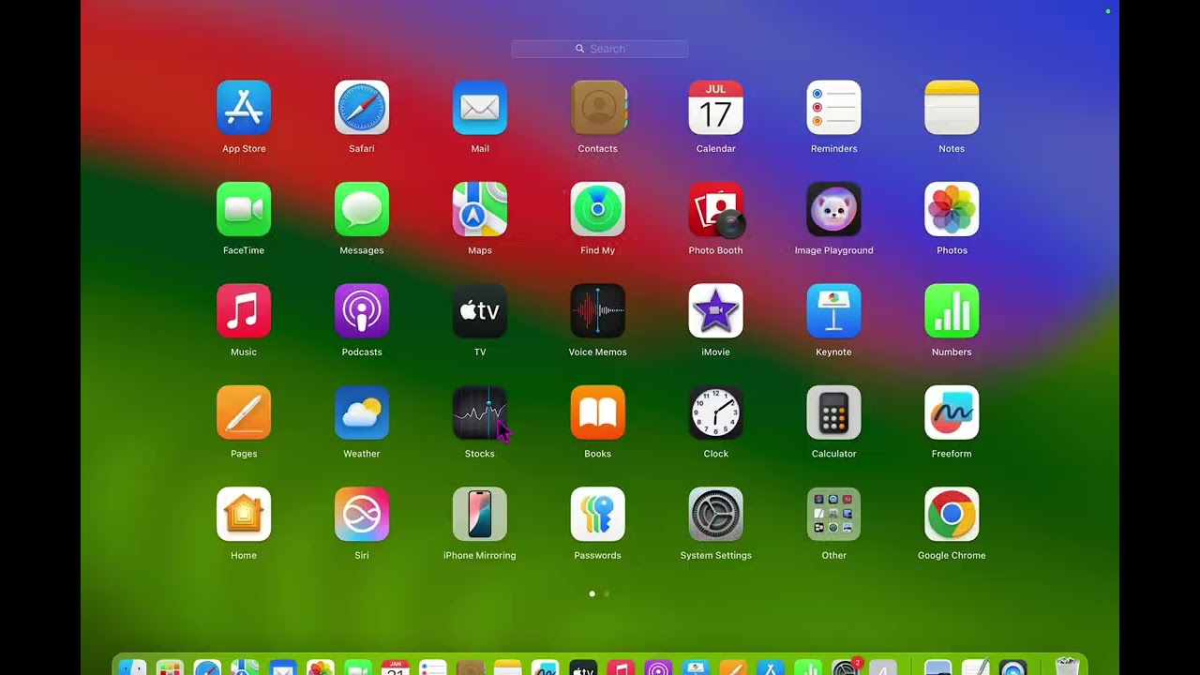
Task: Open the Mail app in Launchpad
Action: (x=480, y=108)
